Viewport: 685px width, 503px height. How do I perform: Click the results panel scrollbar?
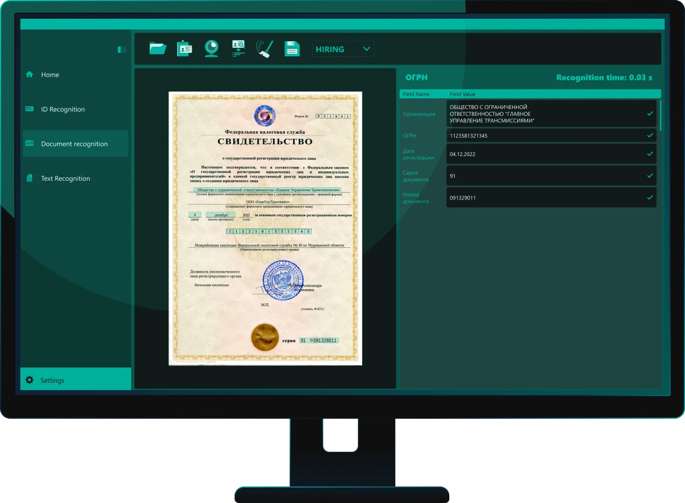[660, 115]
